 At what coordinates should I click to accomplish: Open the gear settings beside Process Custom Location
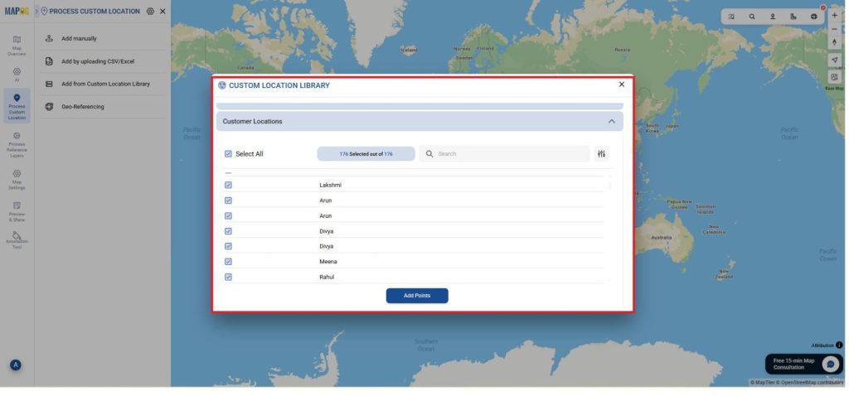(x=150, y=11)
